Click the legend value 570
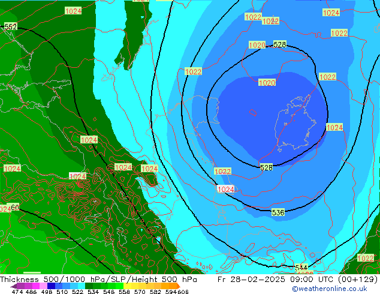The width and height of the screenshot is (380, 294). coord(140,292)
